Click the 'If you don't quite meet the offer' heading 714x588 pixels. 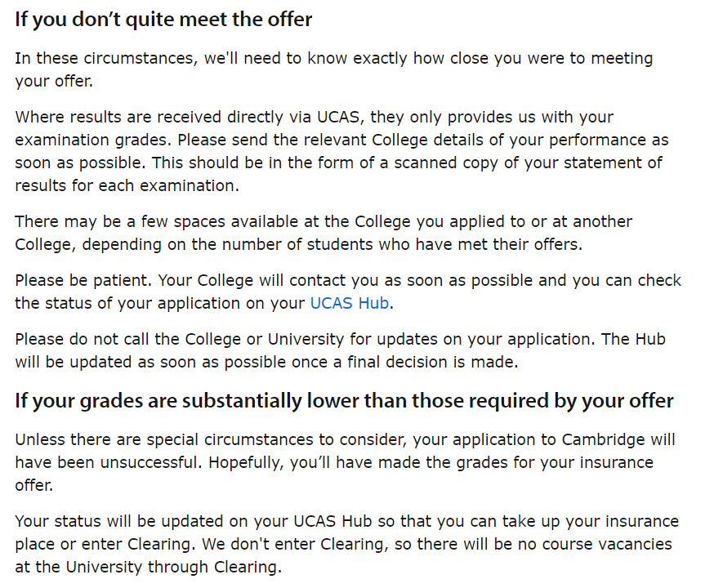pos(163,20)
